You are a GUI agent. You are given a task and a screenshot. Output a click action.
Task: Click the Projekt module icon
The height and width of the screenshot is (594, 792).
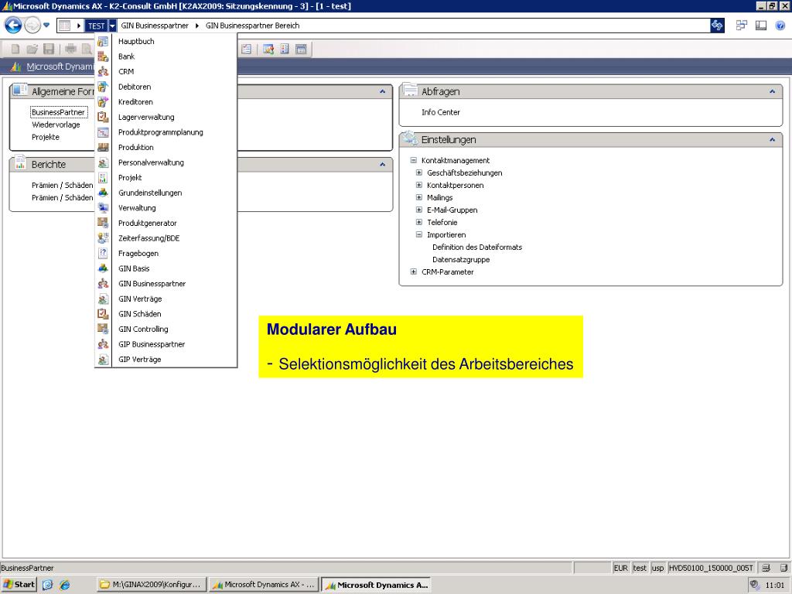pos(103,178)
